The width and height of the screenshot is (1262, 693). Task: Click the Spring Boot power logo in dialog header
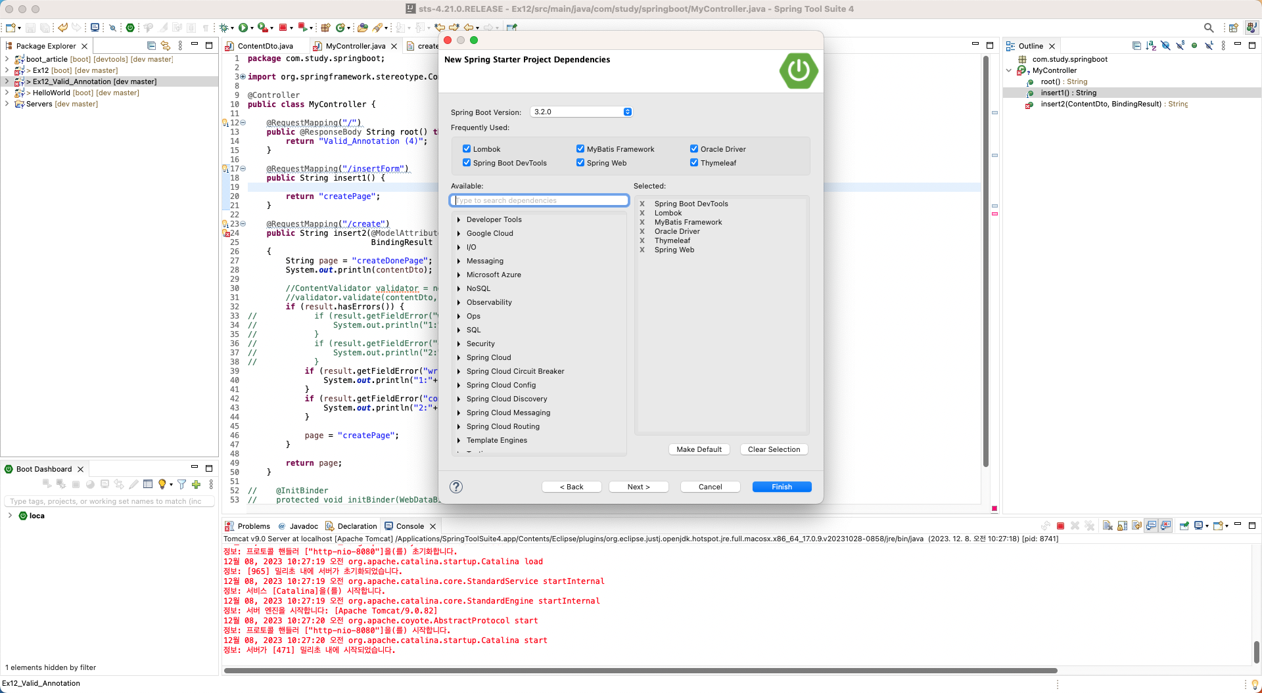pyautogui.click(x=799, y=70)
